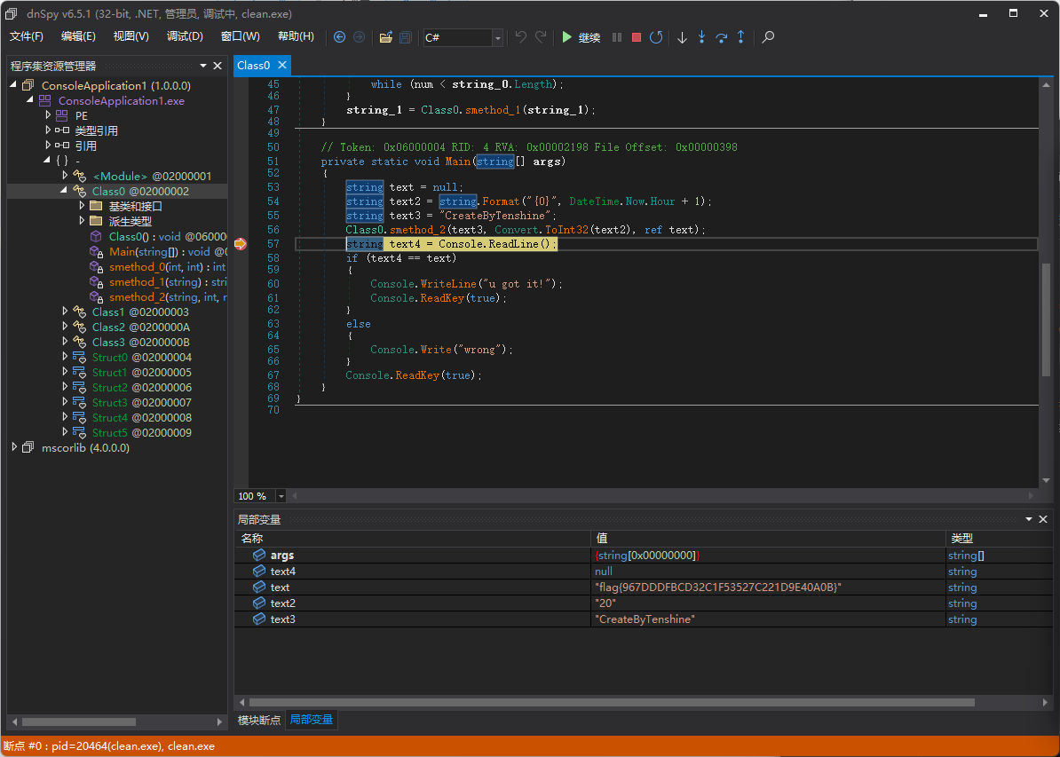The width and height of the screenshot is (1060, 757).
Task: Open the 编辑(E) menu
Action: click(78, 36)
